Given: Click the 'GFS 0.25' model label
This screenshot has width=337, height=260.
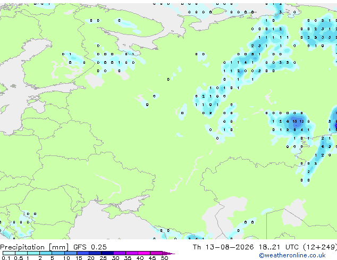Looking at the screenshot, I should pos(90,247).
